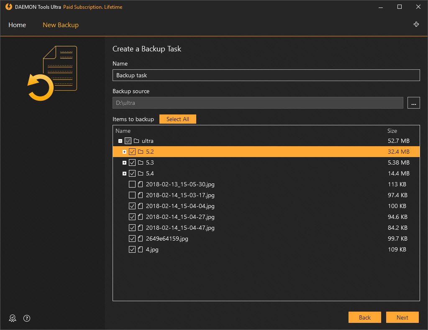Toggle the checkbox for folder 5.4

coord(132,173)
